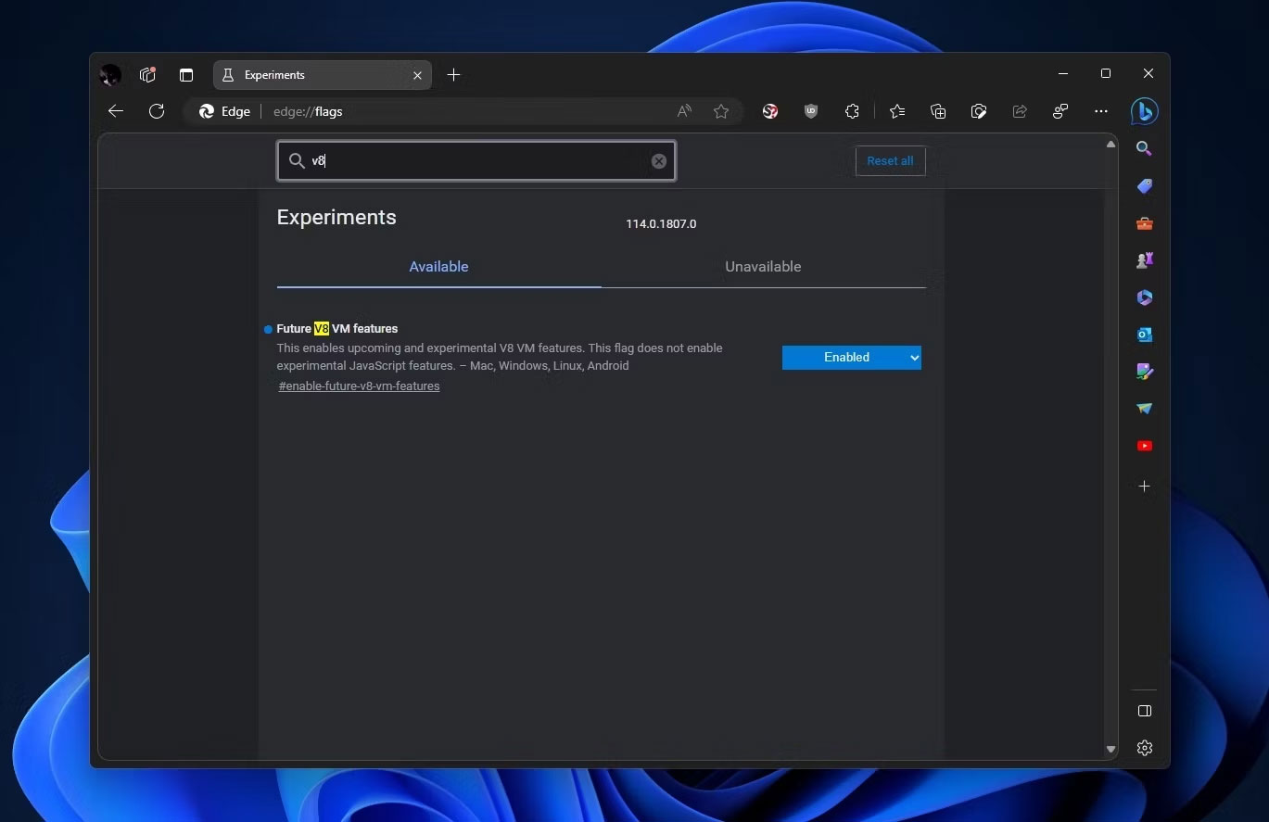Click the uBlock Origin extension icon

[811, 111]
